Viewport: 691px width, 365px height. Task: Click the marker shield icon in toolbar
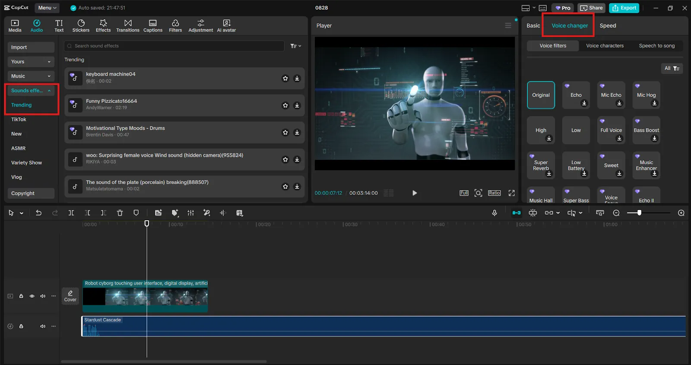coord(136,213)
